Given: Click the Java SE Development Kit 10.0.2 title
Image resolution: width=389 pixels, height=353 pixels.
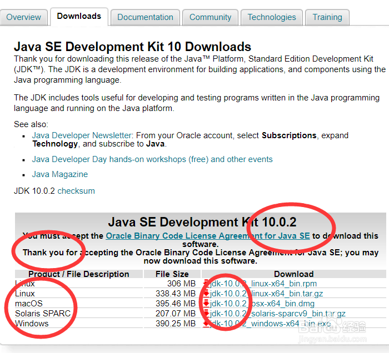Looking at the screenshot, I should tap(202, 222).
